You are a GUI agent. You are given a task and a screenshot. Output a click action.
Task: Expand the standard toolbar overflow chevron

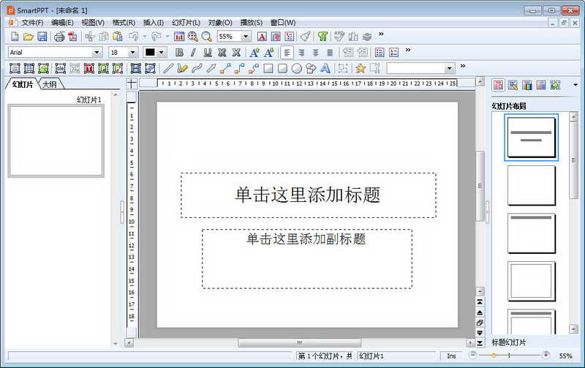pos(381,34)
